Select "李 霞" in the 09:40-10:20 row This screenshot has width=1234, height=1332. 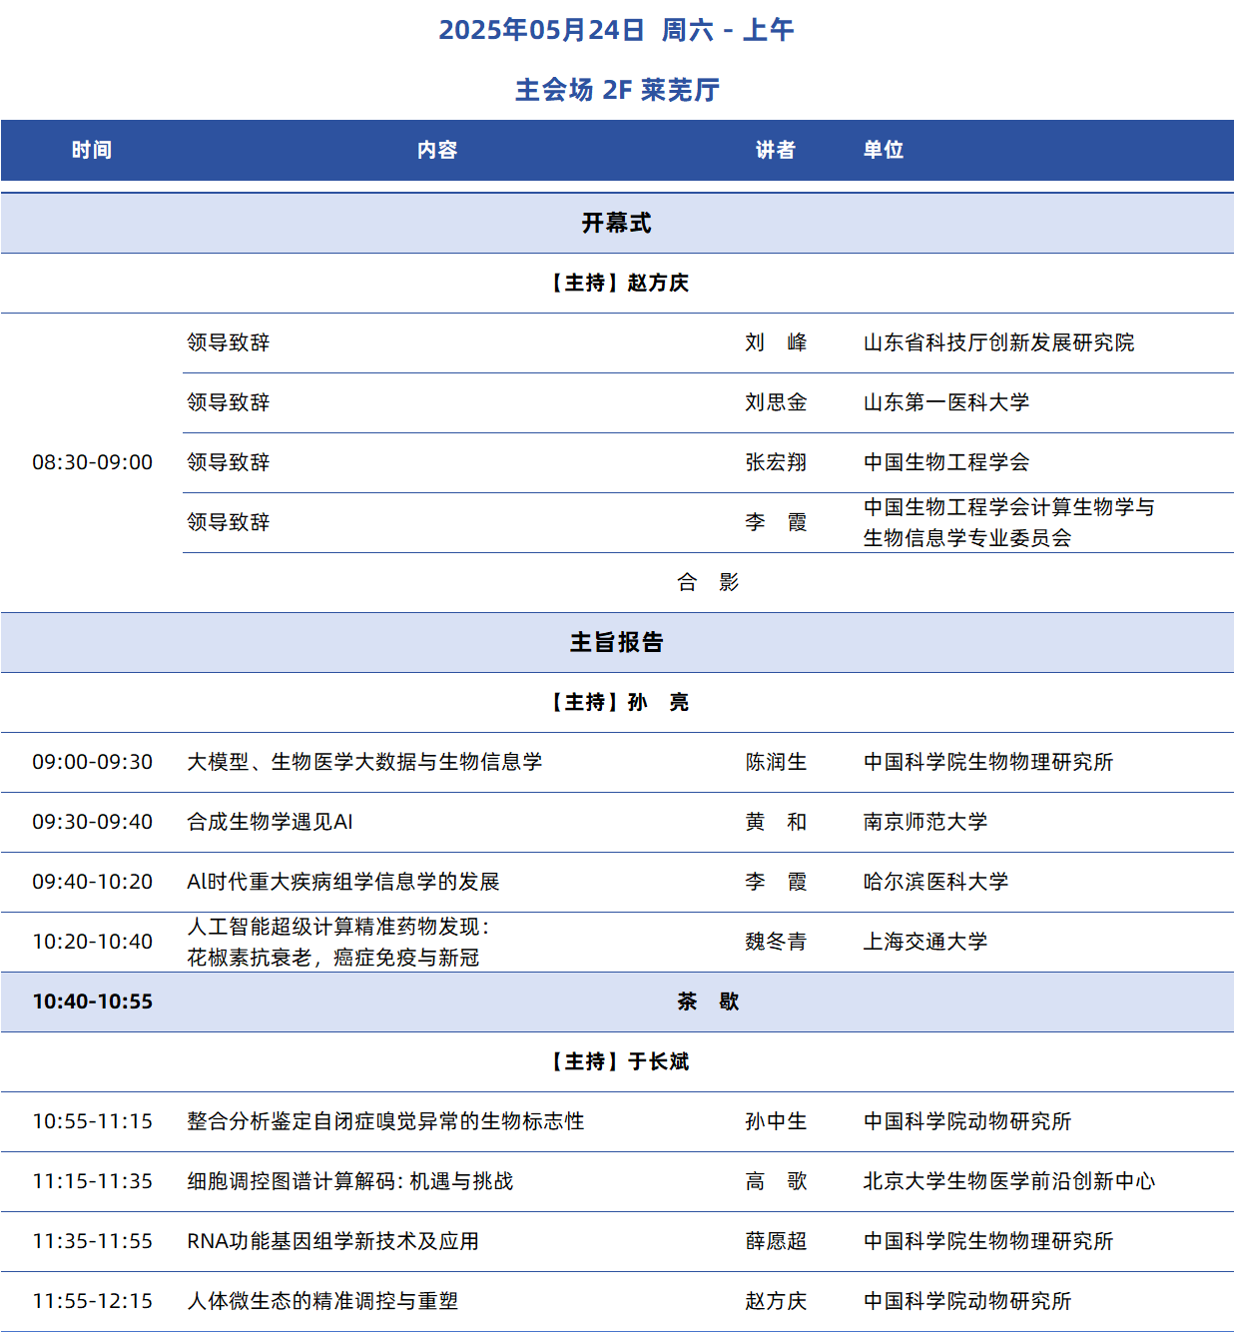776,882
